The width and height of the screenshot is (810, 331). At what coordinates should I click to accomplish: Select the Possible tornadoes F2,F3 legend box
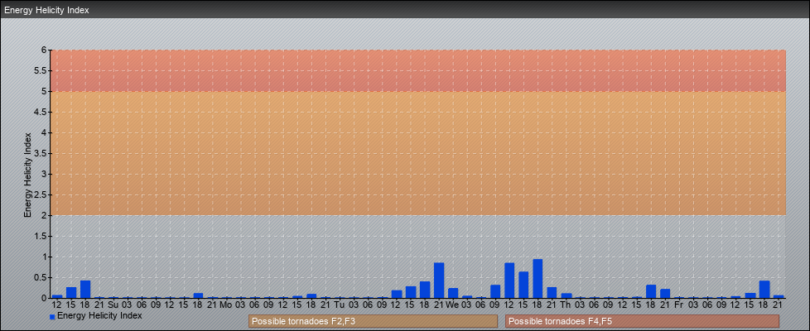[373, 321]
